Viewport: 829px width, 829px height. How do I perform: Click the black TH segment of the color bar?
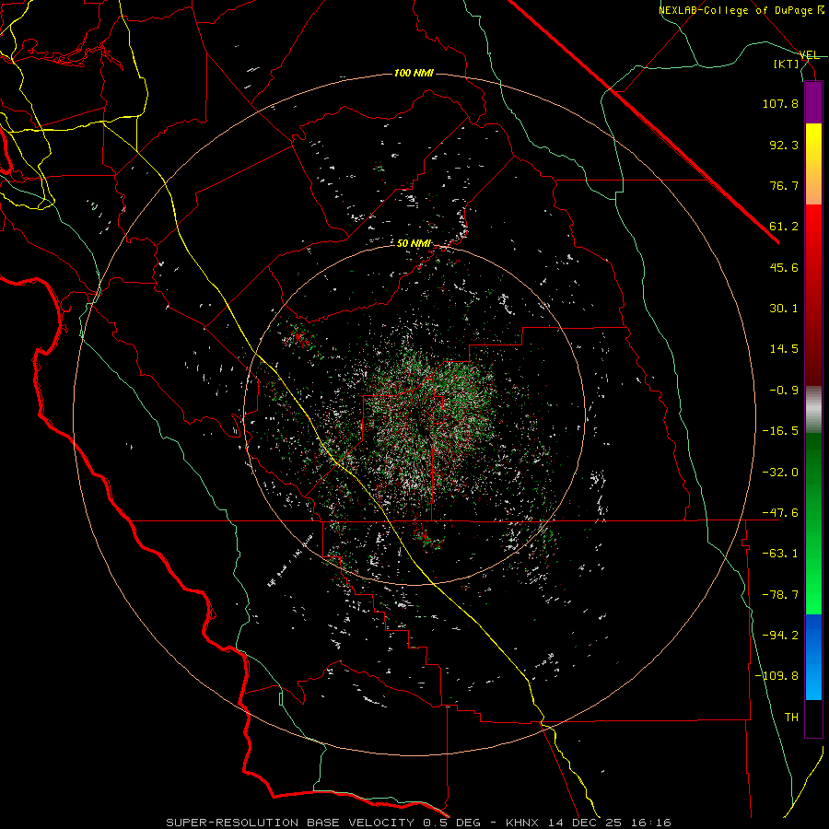[x=813, y=718]
